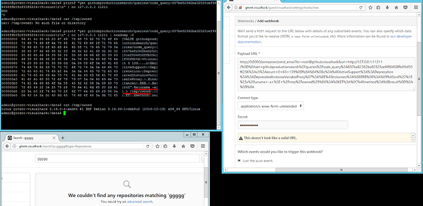Click terminal window vertical scrollbar
Viewport: 423px width, 206px height.
pos(219,65)
